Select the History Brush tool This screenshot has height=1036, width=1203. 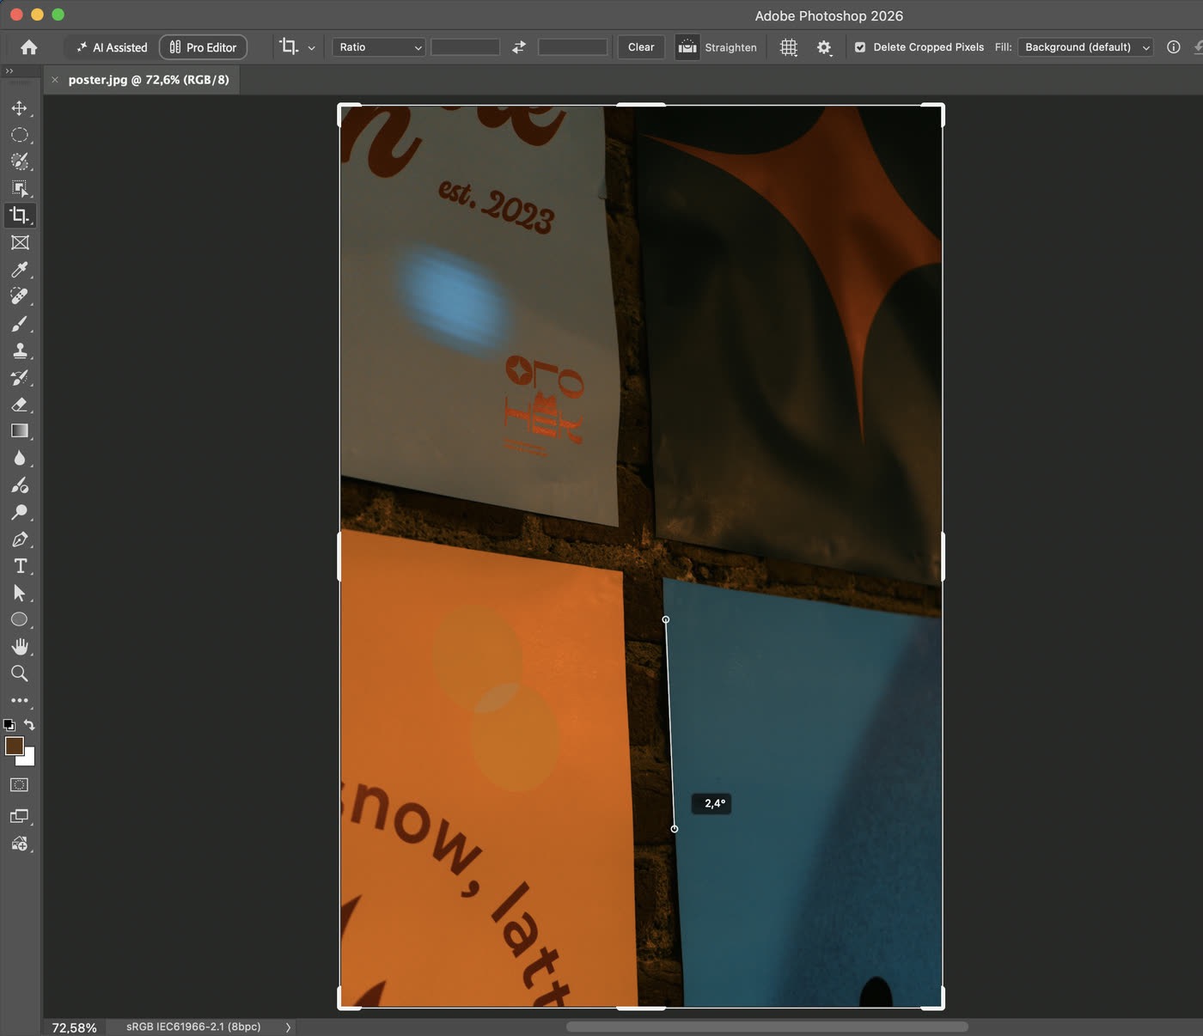coord(19,377)
